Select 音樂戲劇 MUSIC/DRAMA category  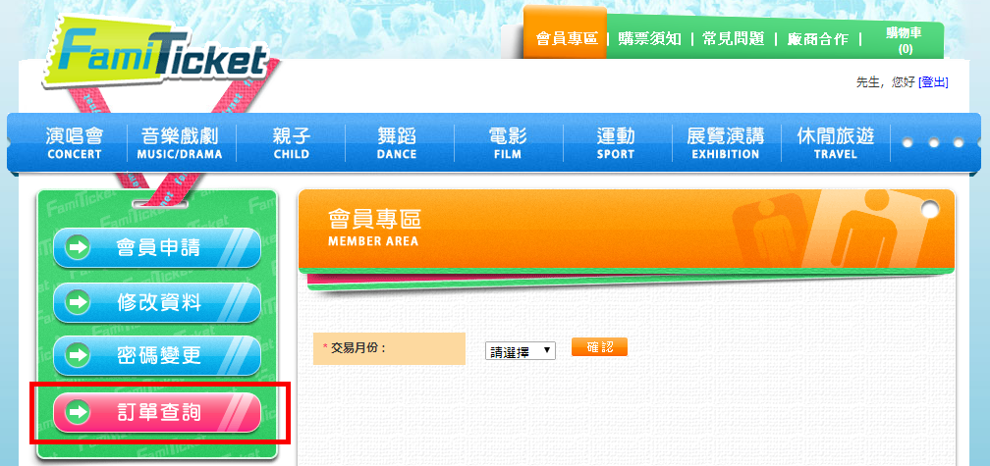coord(180,143)
